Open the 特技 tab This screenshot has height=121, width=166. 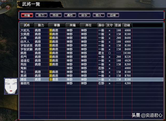coord(56,15)
